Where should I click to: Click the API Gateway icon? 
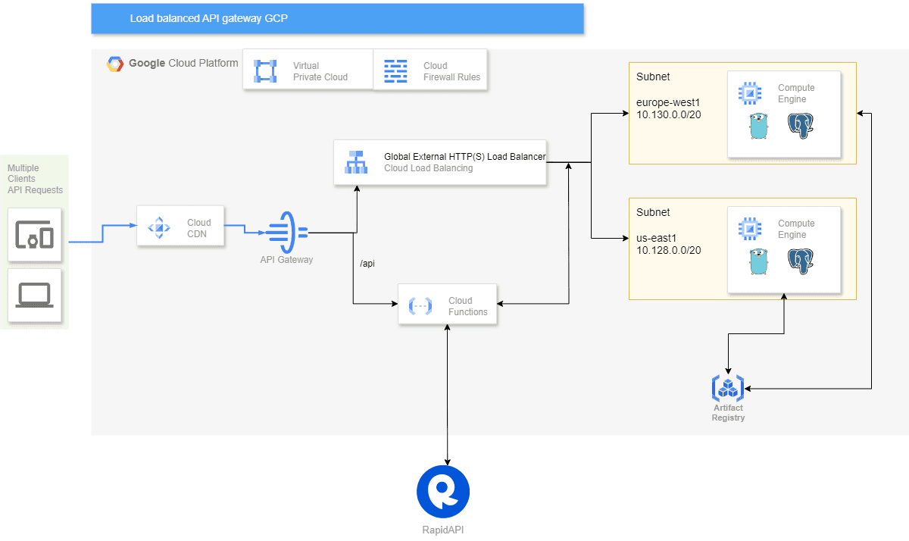(288, 232)
